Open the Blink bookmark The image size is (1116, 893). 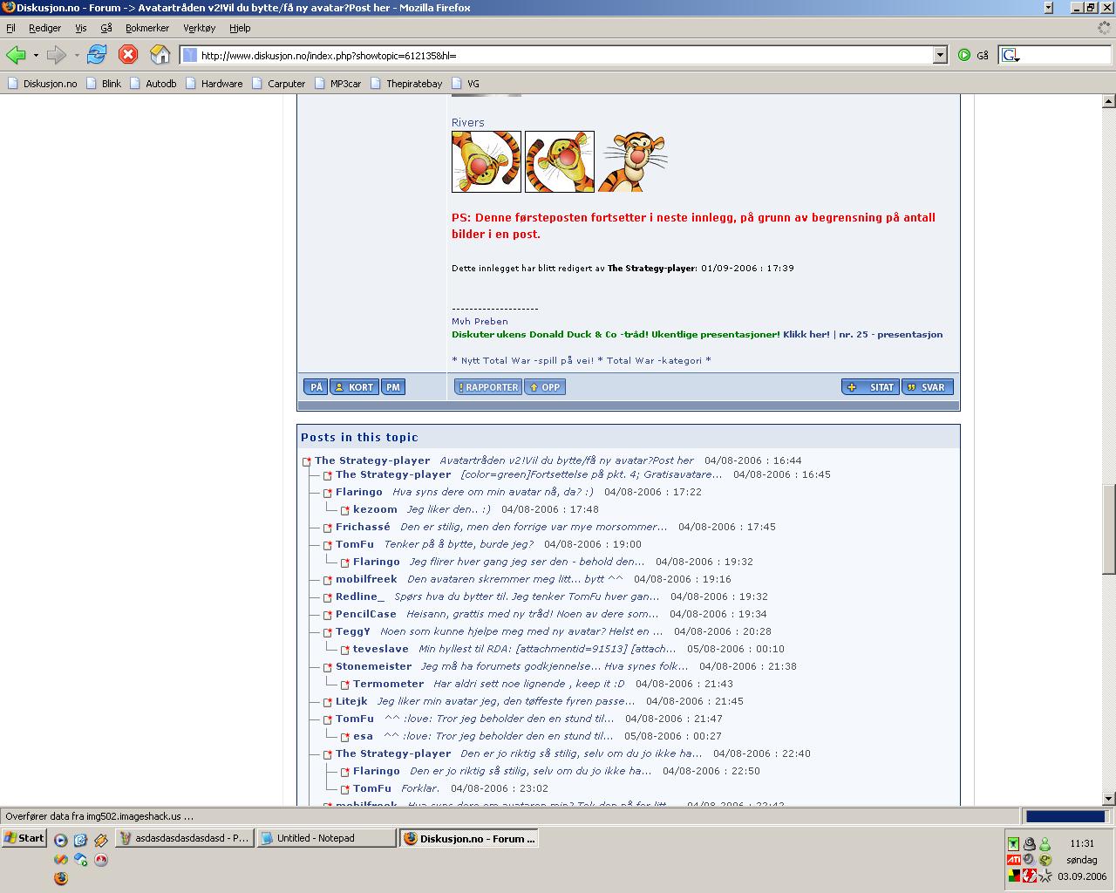click(104, 84)
